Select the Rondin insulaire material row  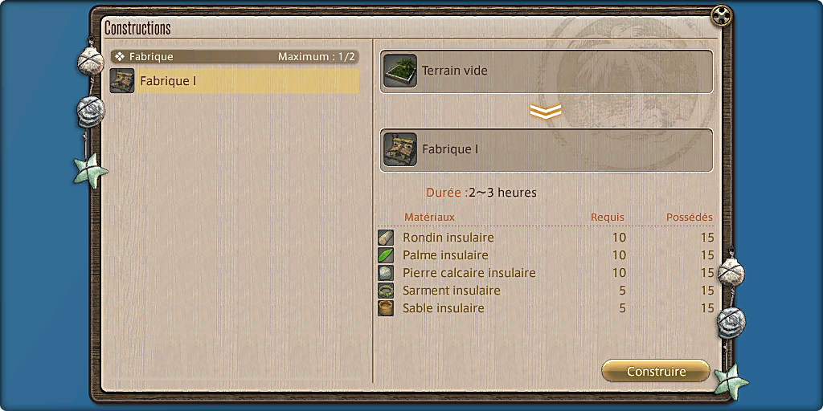pyautogui.click(x=546, y=238)
